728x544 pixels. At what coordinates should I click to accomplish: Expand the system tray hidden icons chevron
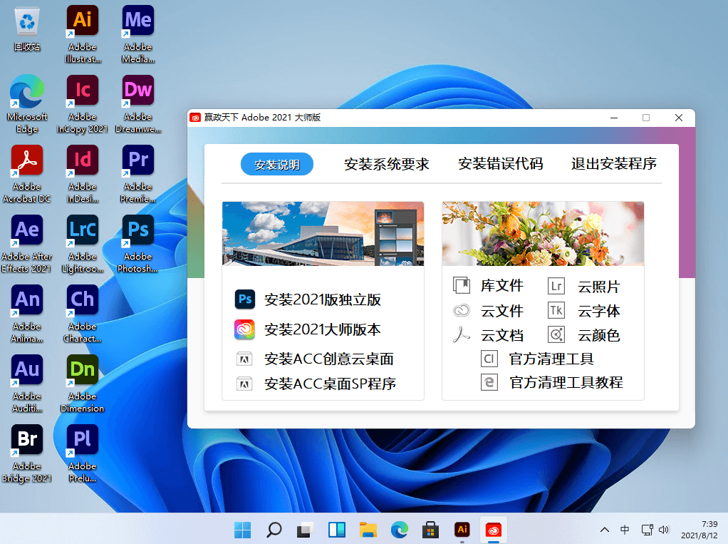click(x=605, y=530)
